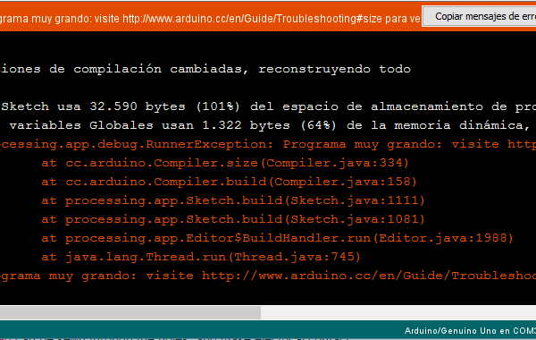The height and width of the screenshot is (340, 536).
Task: Click the RunnerException error line
Action: click(268, 144)
